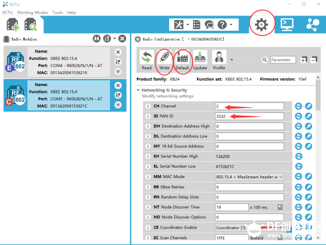Expand all sections icon
This screenshot has width=326, height=245.
coord(304,60)
